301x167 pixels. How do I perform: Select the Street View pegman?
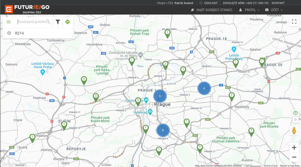coord(294,131)
